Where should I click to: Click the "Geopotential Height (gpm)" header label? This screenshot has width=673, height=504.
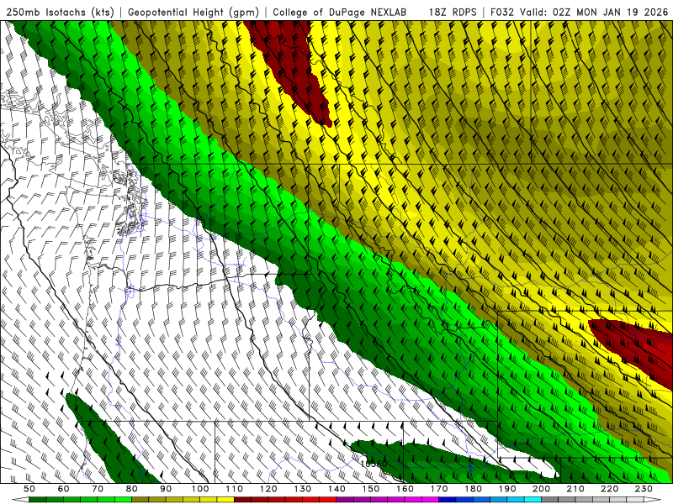(193, 12)
